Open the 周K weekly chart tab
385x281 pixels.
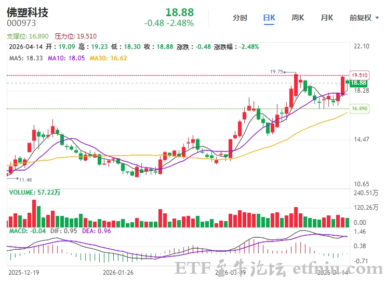pyautogui.click(x=298, y=18)
